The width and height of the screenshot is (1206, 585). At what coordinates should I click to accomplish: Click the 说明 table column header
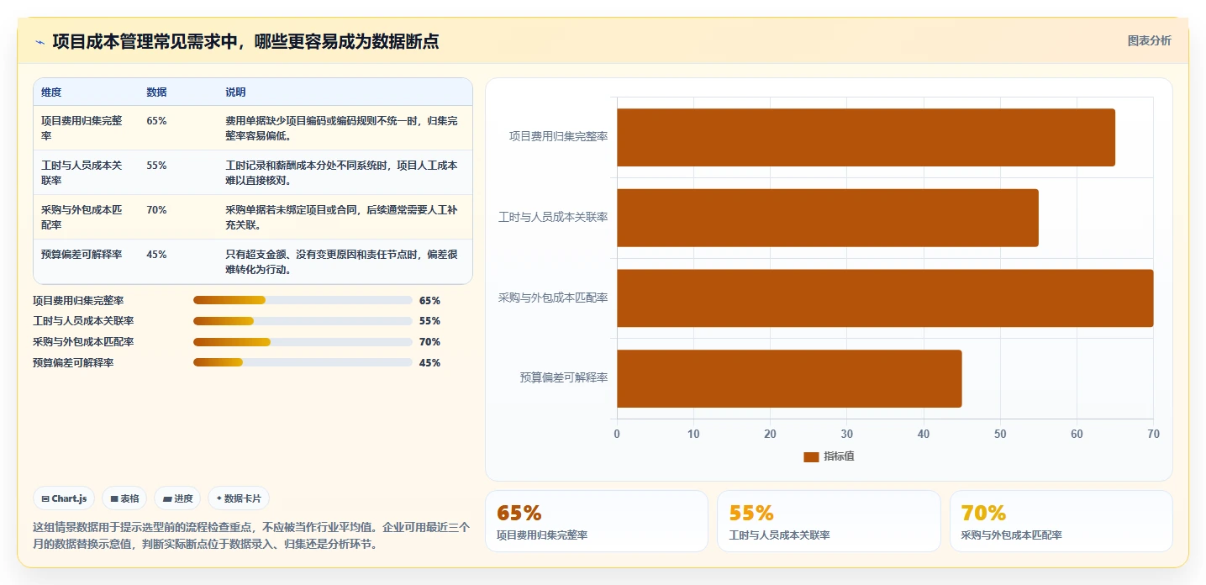(235, 92)
